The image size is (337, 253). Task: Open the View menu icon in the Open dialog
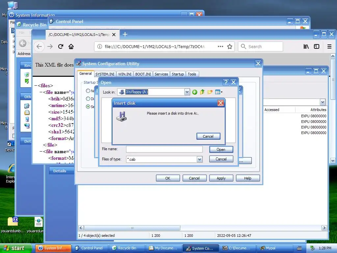[219, 92]
